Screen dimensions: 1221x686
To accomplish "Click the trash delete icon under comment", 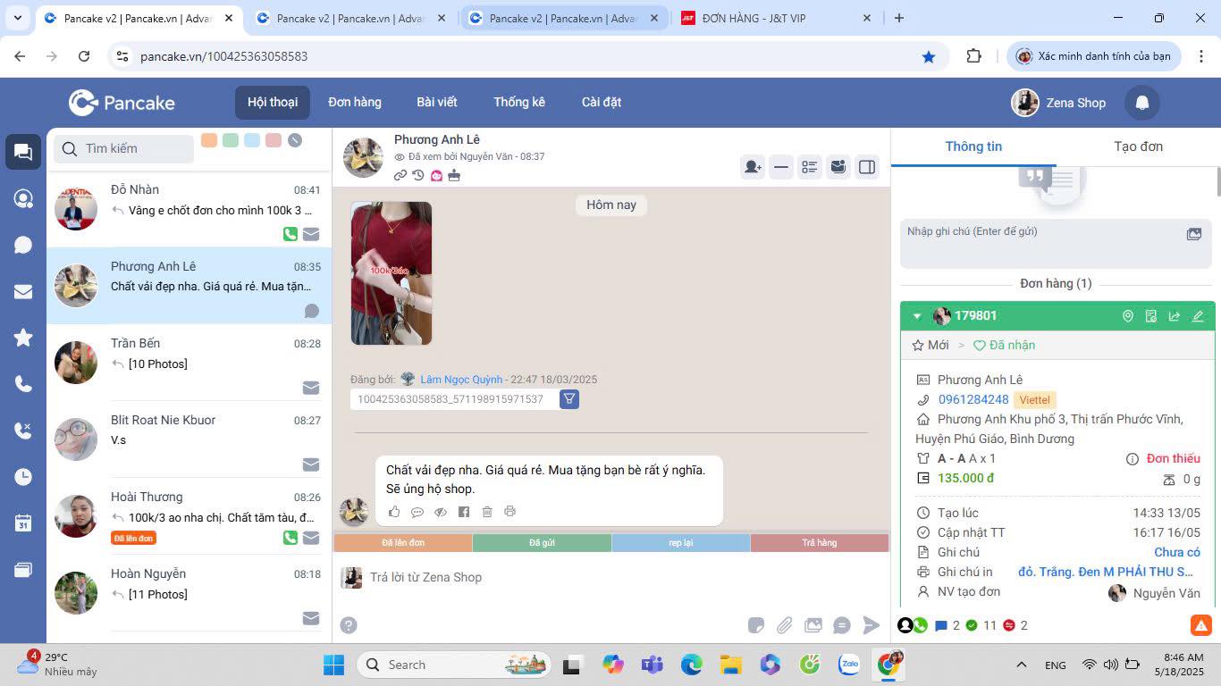I will pos(487,512).
